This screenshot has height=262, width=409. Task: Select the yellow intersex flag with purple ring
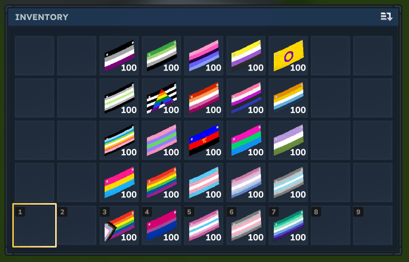point(288,56)
